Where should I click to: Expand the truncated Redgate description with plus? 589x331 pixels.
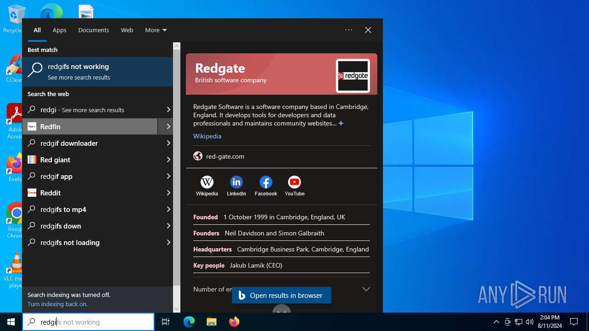pyautogui.click(x=341, y=123)
